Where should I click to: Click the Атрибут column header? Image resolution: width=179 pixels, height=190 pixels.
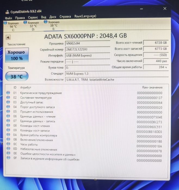[x=26, y=88]
